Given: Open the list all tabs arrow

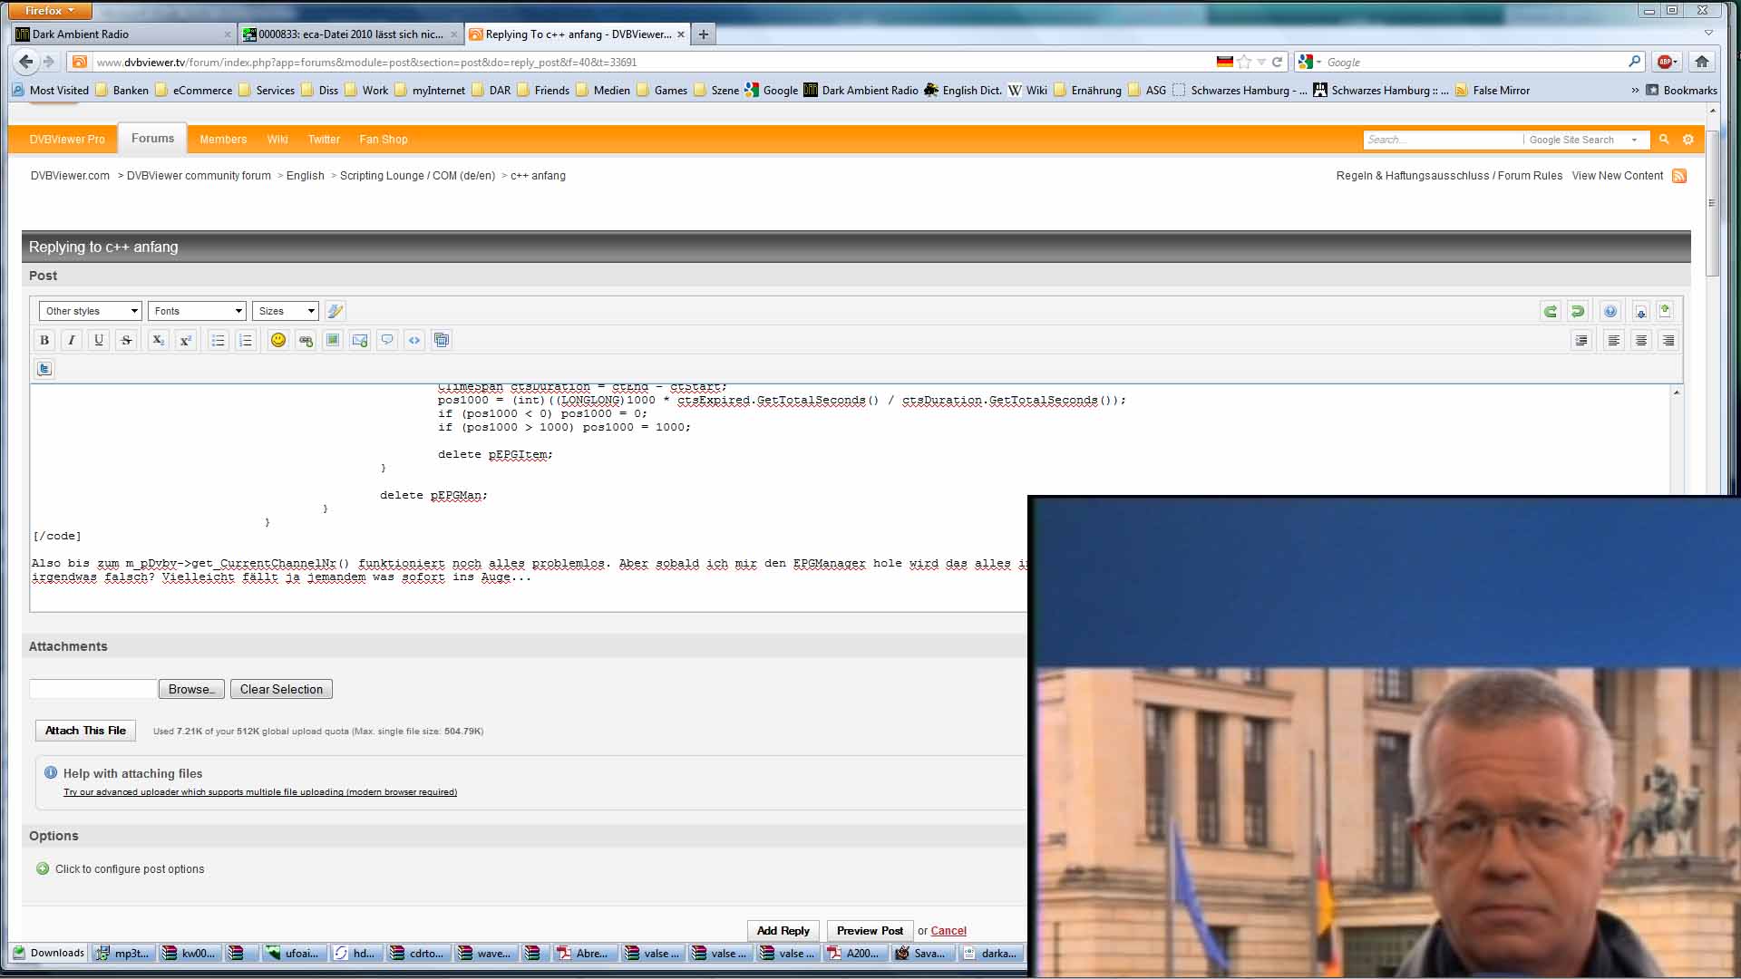Looking at the screenshot, I should [x=1708, y=34].
